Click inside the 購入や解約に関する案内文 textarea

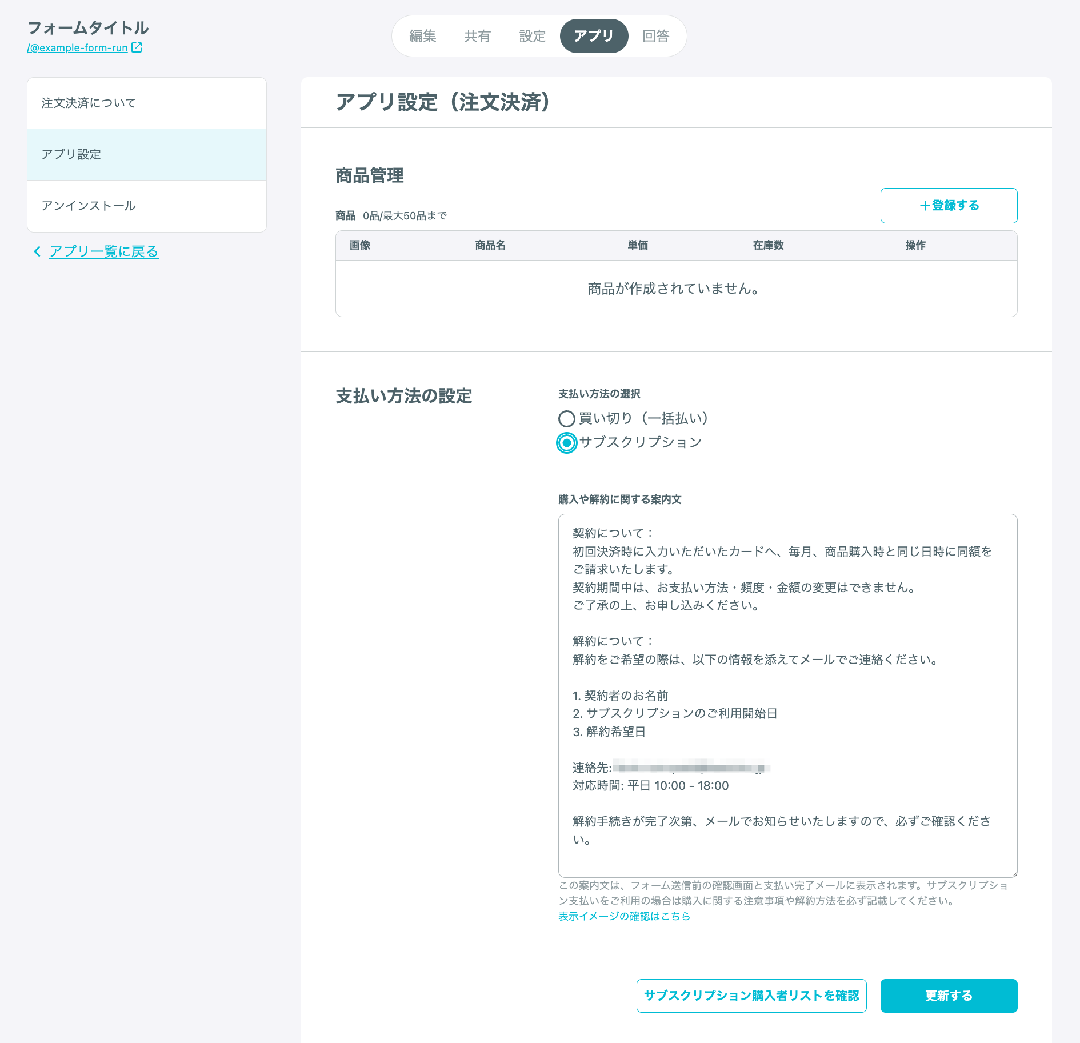coord(787,696)
